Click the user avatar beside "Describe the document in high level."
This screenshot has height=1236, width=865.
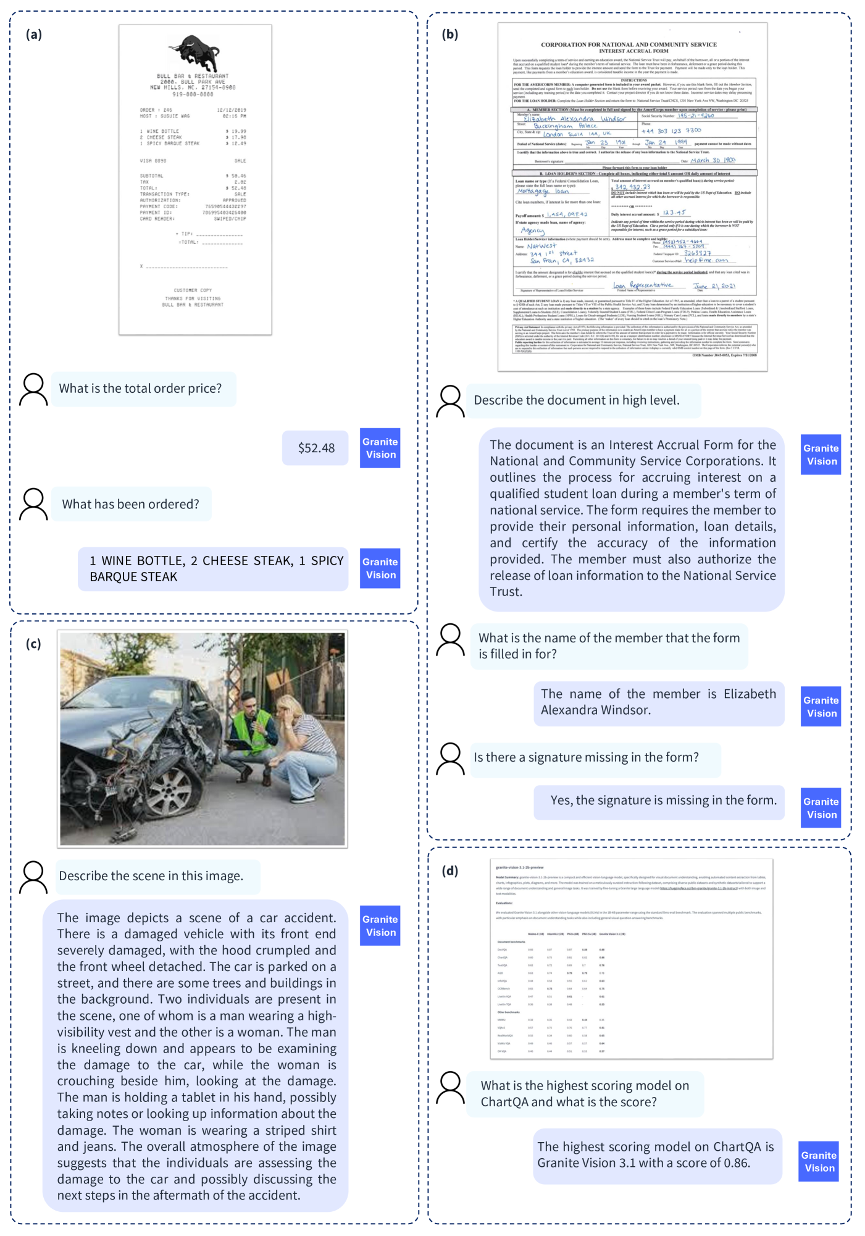tap(450, 401)
